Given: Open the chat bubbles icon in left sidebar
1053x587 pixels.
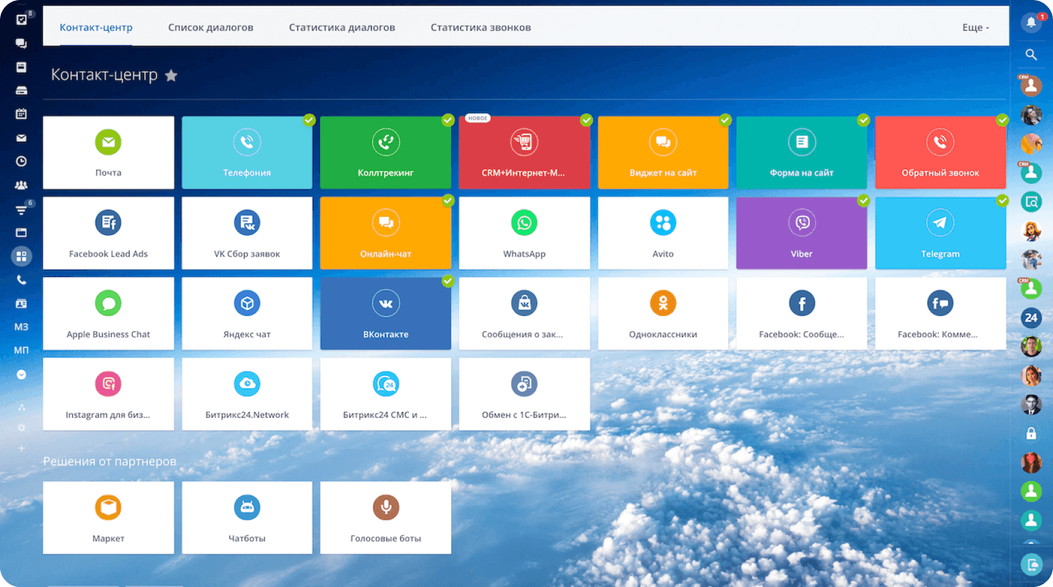Looking at the screenshot, I should pyautogui.click(x=21, y=43).
